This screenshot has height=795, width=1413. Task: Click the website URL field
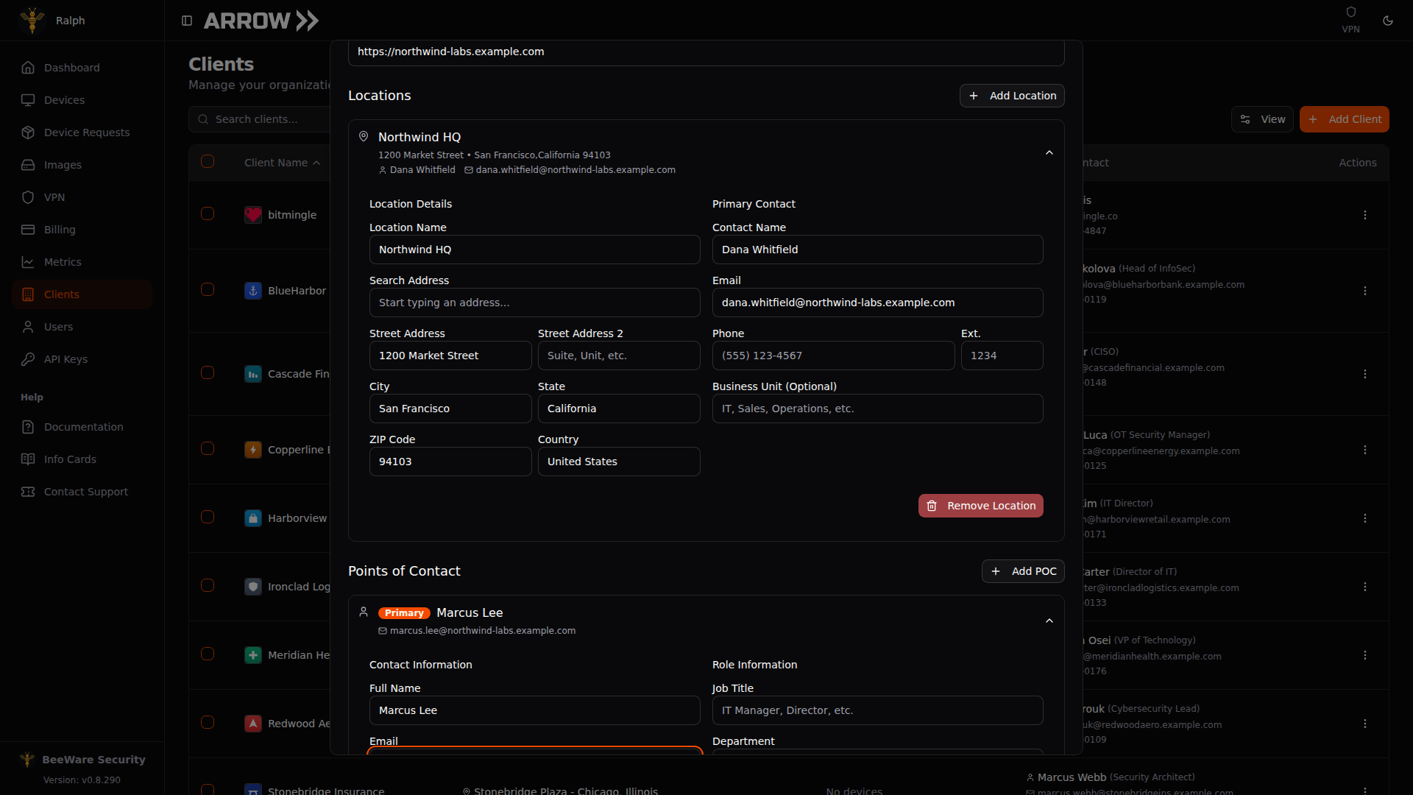pyautogui.click(x=706, y=53)
